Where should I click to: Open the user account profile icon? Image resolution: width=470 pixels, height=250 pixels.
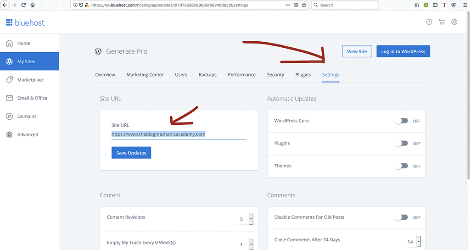[454, 22]
